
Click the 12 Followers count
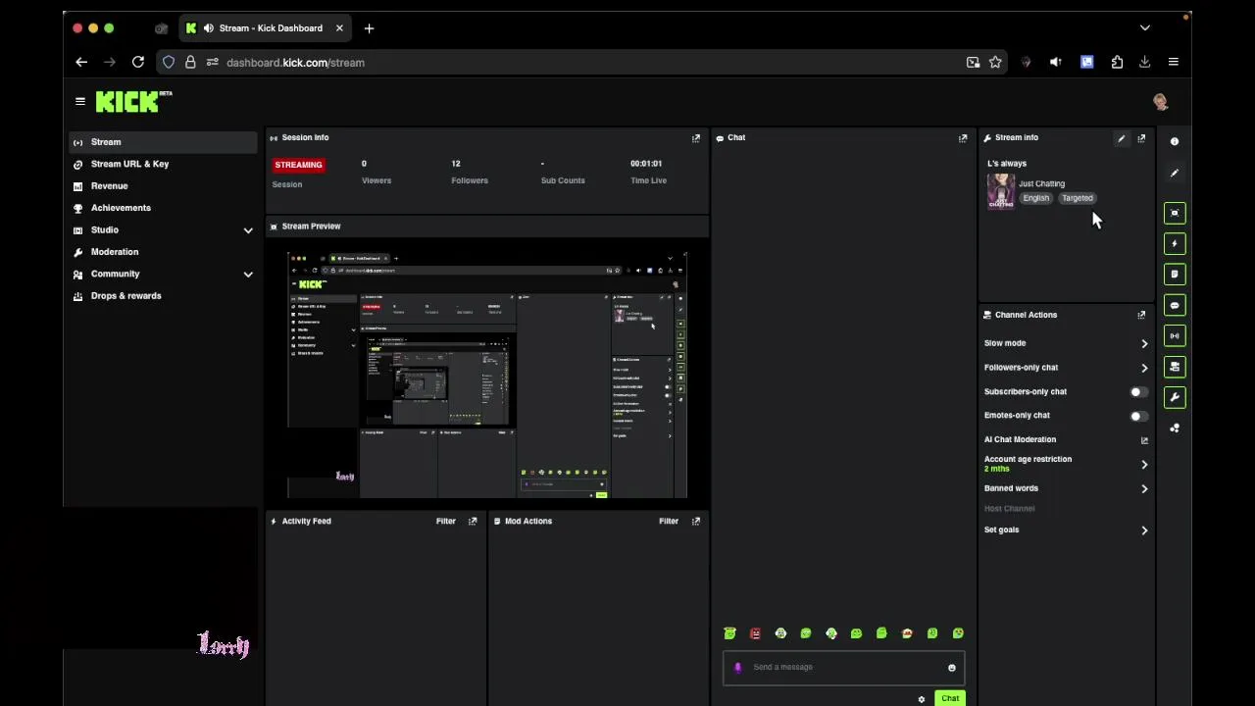point(456,164)
